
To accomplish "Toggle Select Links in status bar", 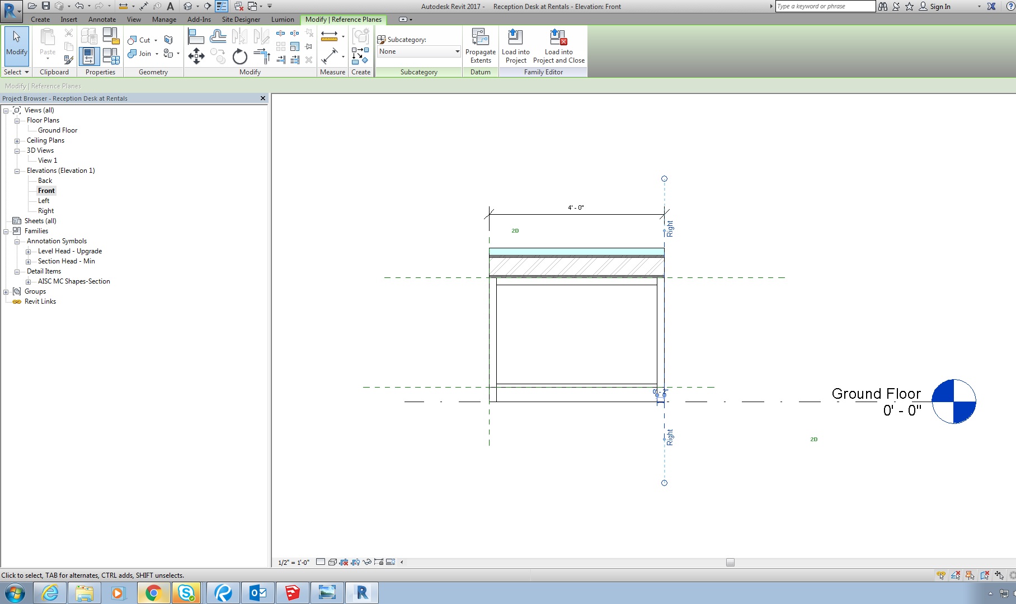I will [x=941, y=575].
